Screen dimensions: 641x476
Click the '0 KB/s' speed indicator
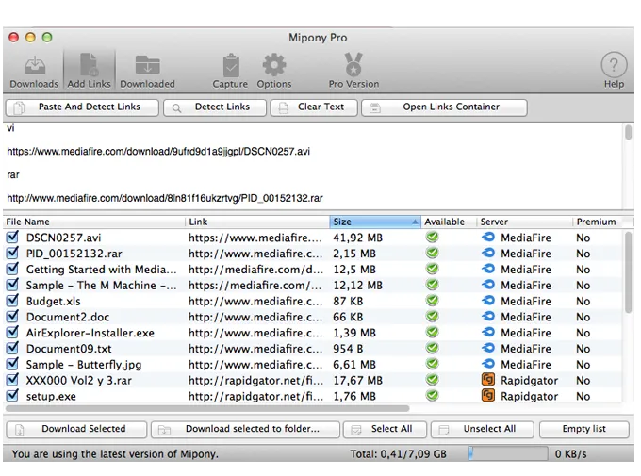pos(570,454)
